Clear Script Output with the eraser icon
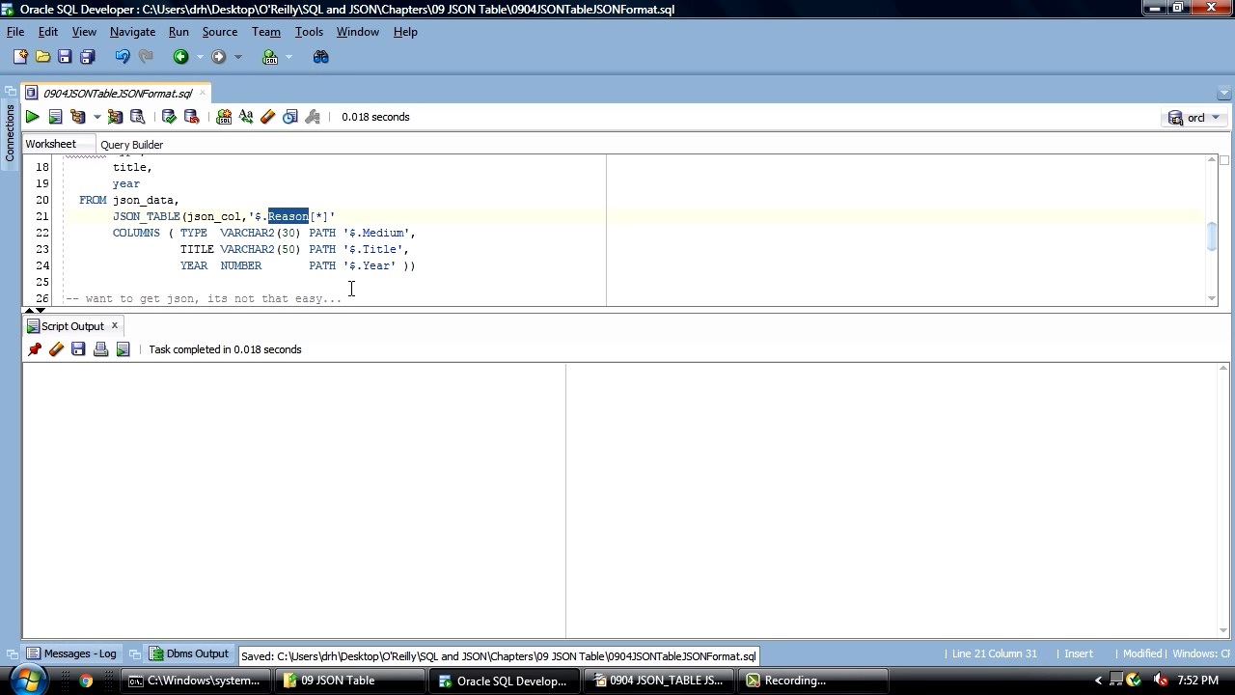This screenshot has width=1235, height=695. (x=56, y=349)
